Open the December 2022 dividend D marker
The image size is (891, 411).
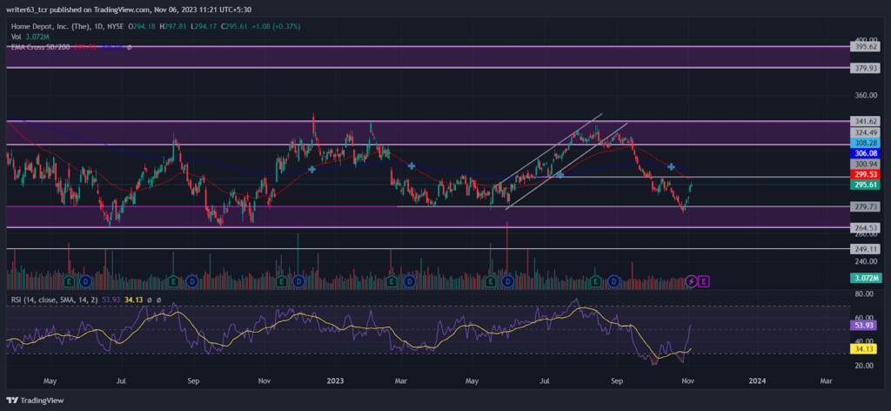[x=298, y=281]
